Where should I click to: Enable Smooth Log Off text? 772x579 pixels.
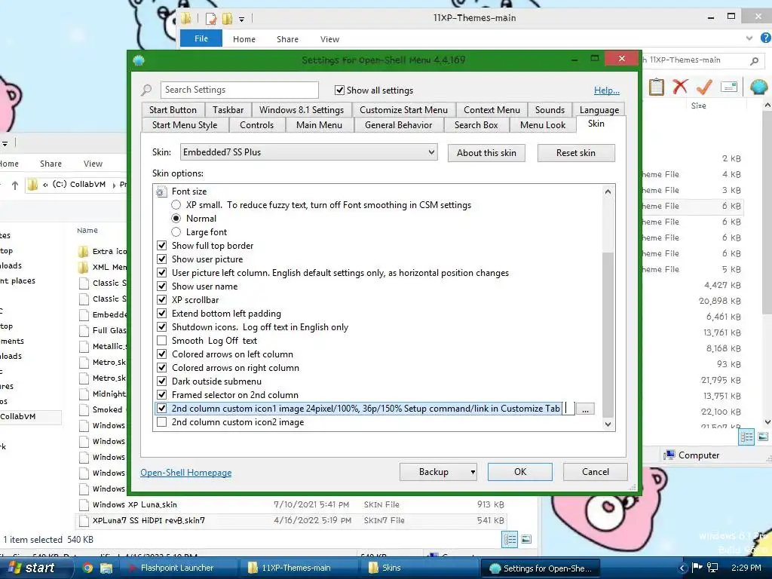[161, 341]
